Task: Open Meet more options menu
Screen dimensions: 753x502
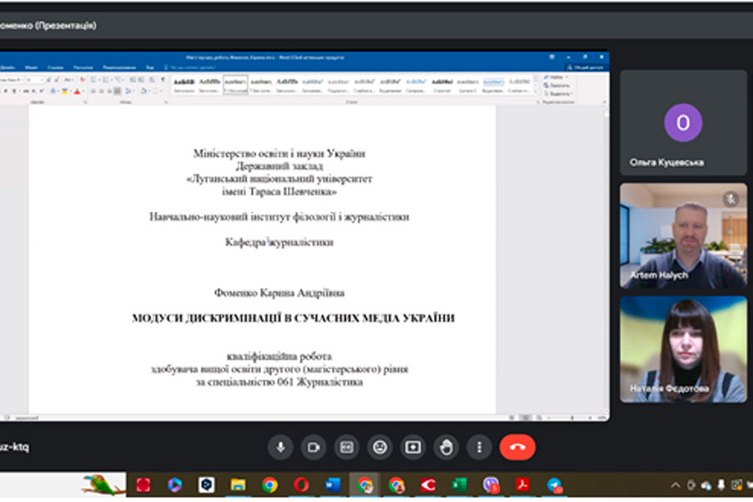Action: pyautogui.click(x=479, y=448)
